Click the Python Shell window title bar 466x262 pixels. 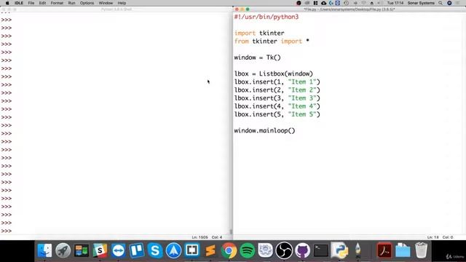(x=116, y=9)
